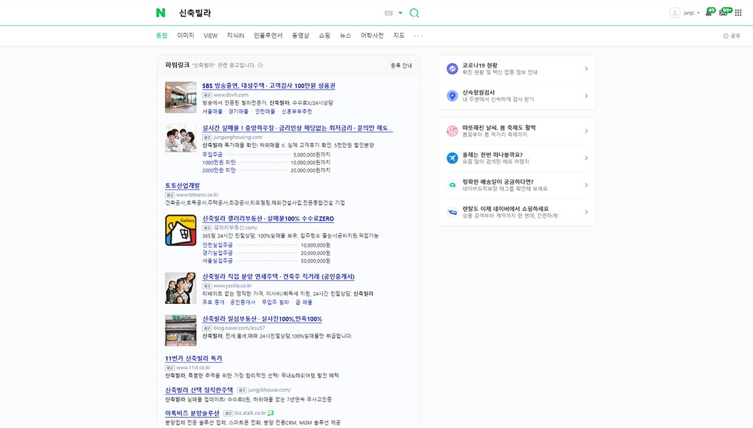This screenshot has height=428, width=753.
Task: Click the 신속항원검사 location pin icon
Action: [452, 96]
